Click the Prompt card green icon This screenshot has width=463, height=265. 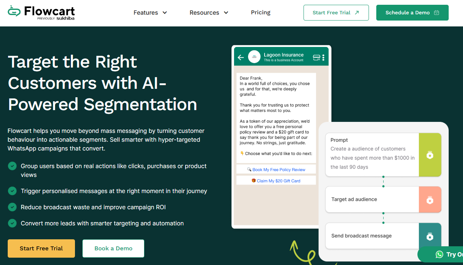(x=430, y=155)
